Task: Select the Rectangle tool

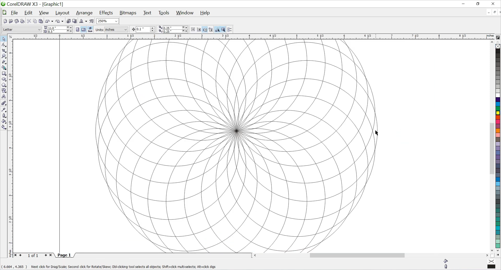Action: (4, 74)
